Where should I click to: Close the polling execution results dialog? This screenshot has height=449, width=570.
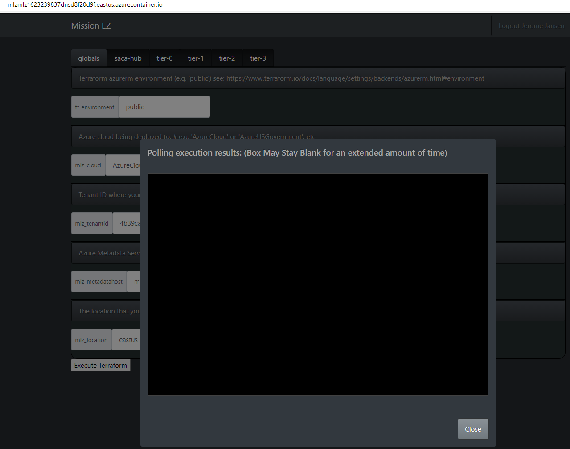coord(473,428)
